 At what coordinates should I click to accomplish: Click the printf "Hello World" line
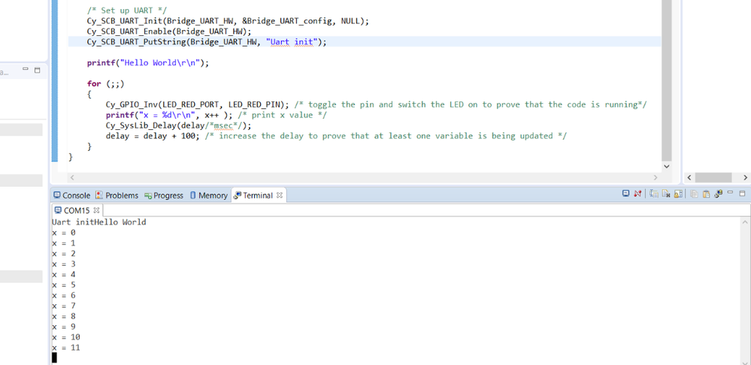(148, 62)
